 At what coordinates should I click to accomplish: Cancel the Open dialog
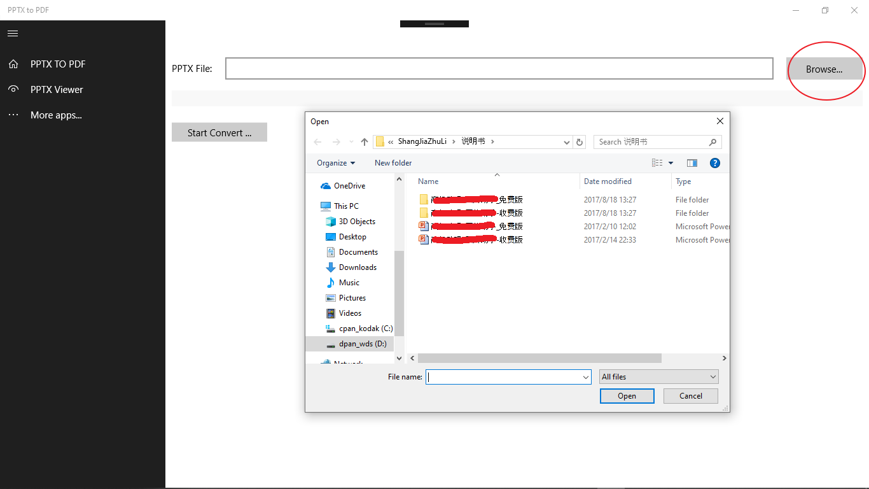click(691, 396)
